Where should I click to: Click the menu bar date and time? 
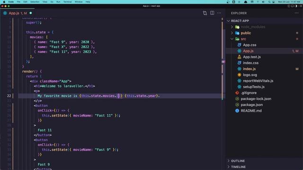tap(289, 2)
